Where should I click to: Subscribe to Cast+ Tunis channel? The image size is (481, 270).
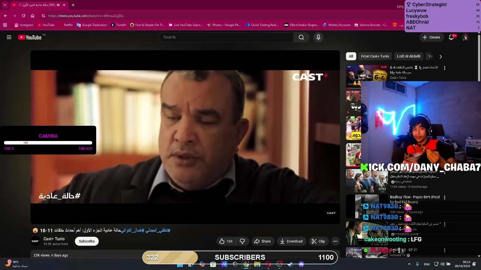(87, 241)
